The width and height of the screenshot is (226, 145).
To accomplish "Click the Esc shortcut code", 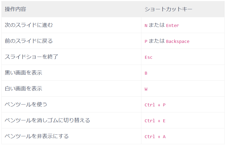I will (x=149, y=57).
